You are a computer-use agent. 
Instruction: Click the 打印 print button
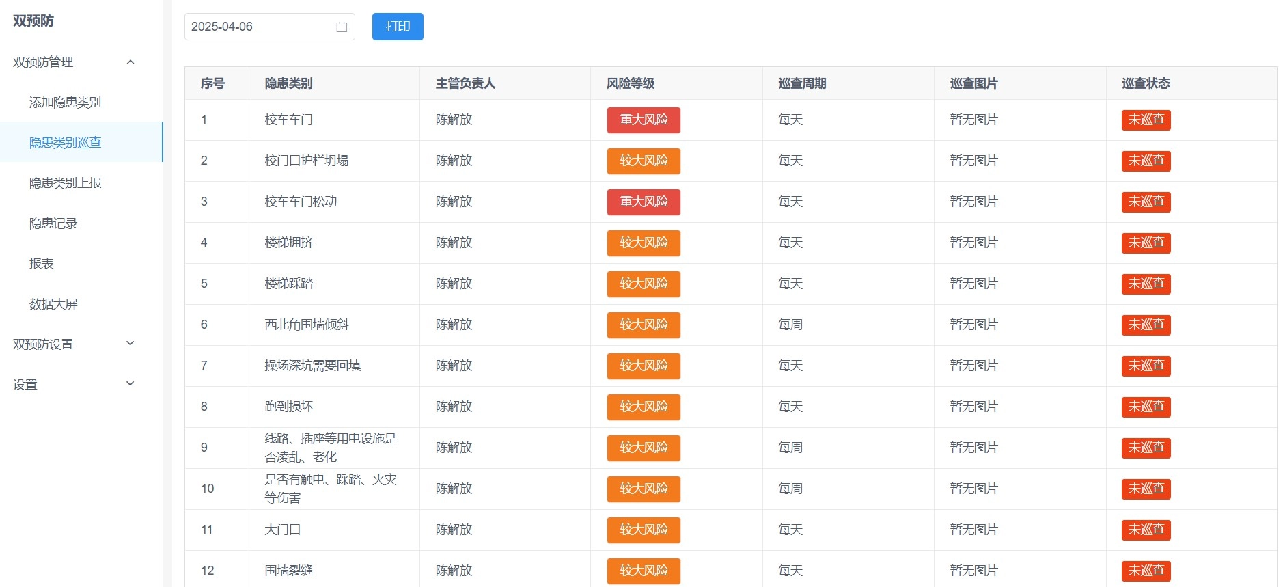[398, 27]
